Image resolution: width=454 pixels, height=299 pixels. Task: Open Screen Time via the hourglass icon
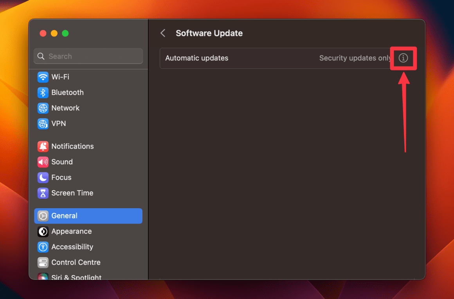43,193
